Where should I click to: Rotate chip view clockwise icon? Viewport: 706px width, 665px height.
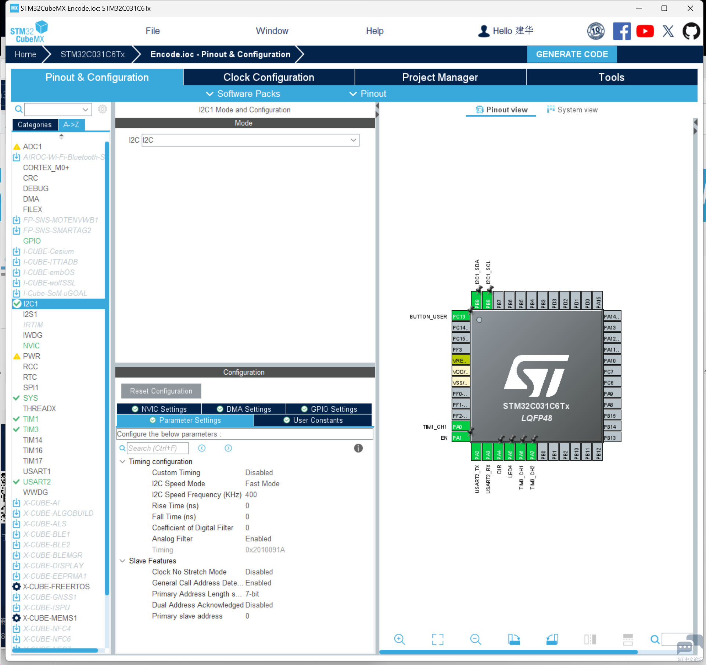click(x=514, y=639)
